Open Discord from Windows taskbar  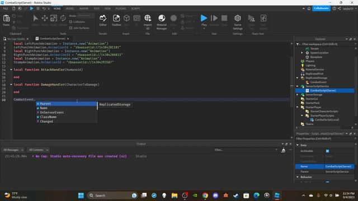coord(215,195)
